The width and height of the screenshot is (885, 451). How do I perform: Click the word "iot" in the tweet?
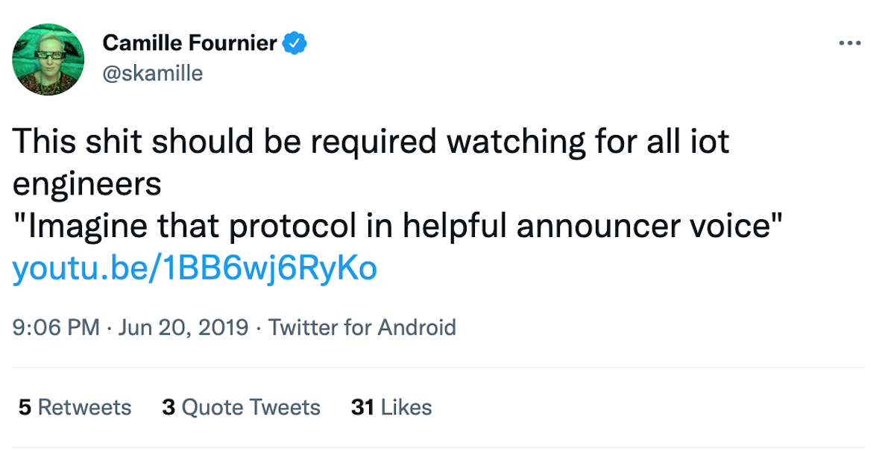707,141
